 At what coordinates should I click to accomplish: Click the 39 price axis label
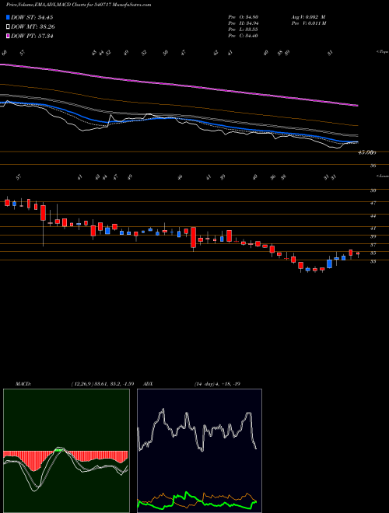(373, 236)
